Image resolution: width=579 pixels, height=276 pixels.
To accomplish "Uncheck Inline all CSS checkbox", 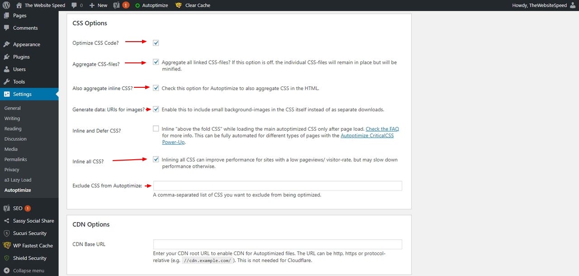I will coord(156,160).
